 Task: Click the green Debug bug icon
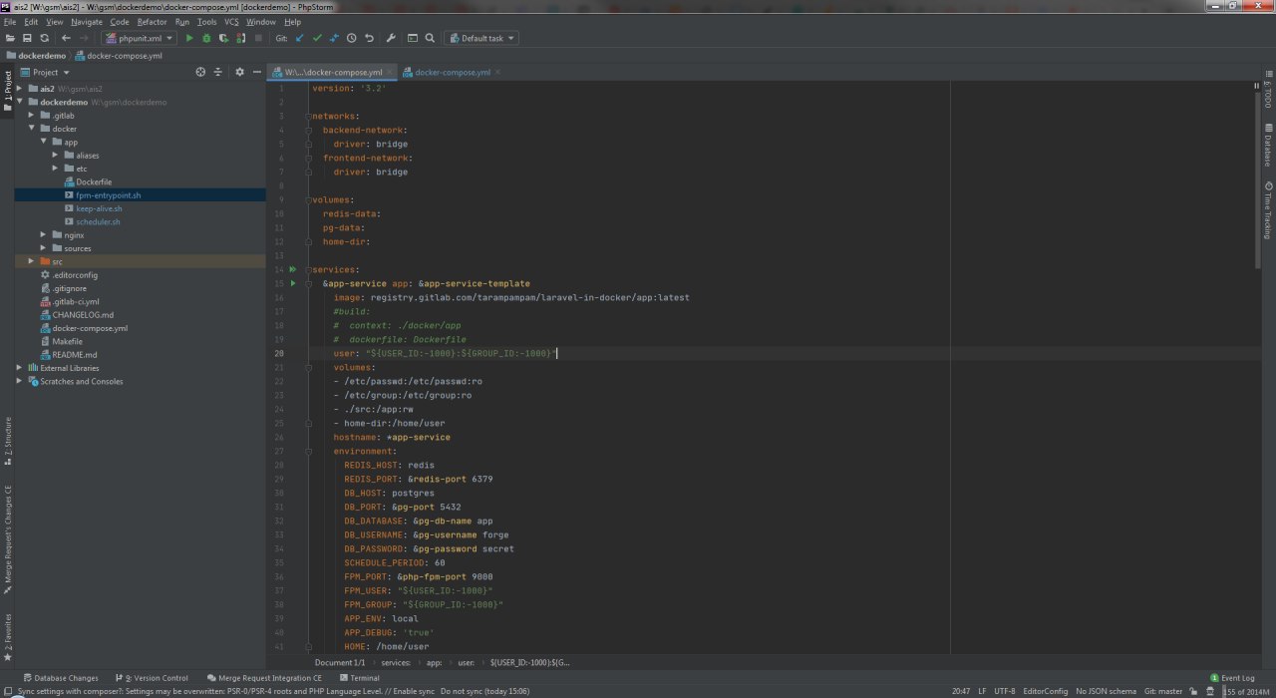click(206, 38)
